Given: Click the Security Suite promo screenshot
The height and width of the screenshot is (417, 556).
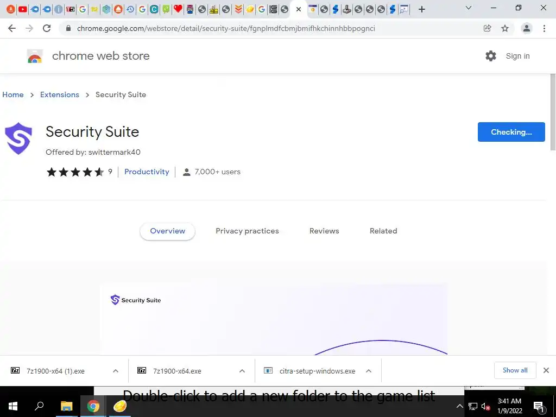Looking at the screenshot, I should click(274, 319).
